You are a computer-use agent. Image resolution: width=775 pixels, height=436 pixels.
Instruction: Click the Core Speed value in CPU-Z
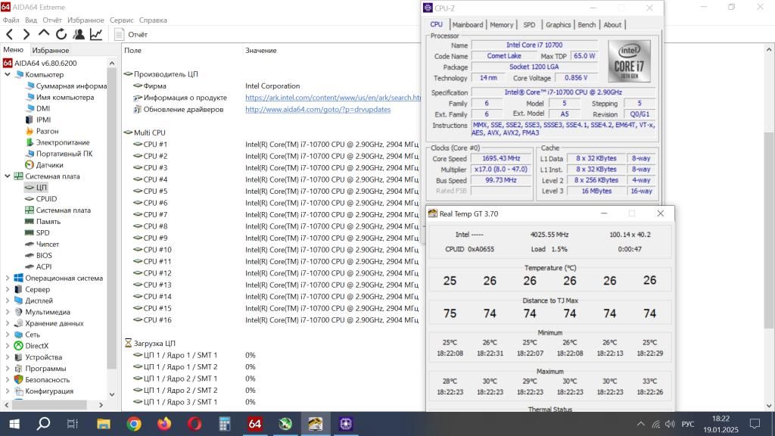point(501,158)
